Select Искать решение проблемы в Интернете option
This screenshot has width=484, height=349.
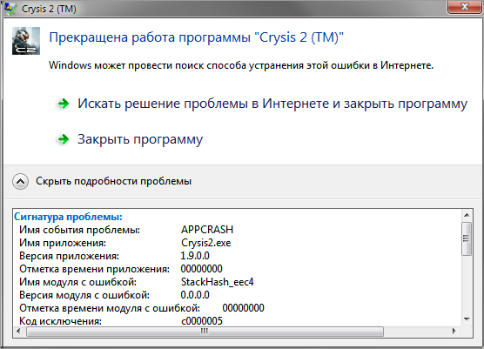[x=272, y=104]
